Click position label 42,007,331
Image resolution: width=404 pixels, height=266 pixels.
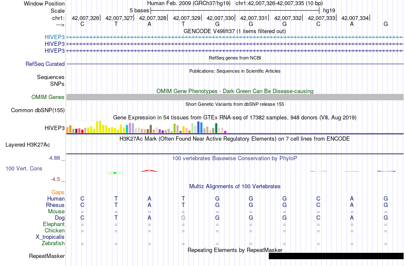point(254,18)
